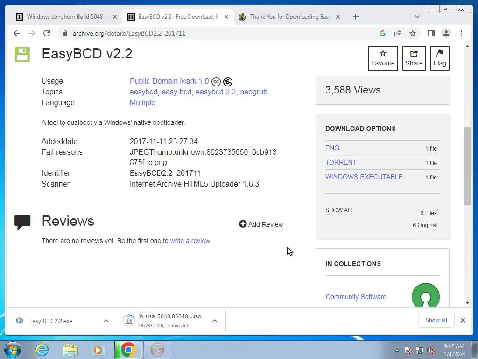
Task: Click the Creative Commons CC icon
Action: click(216, 82)
